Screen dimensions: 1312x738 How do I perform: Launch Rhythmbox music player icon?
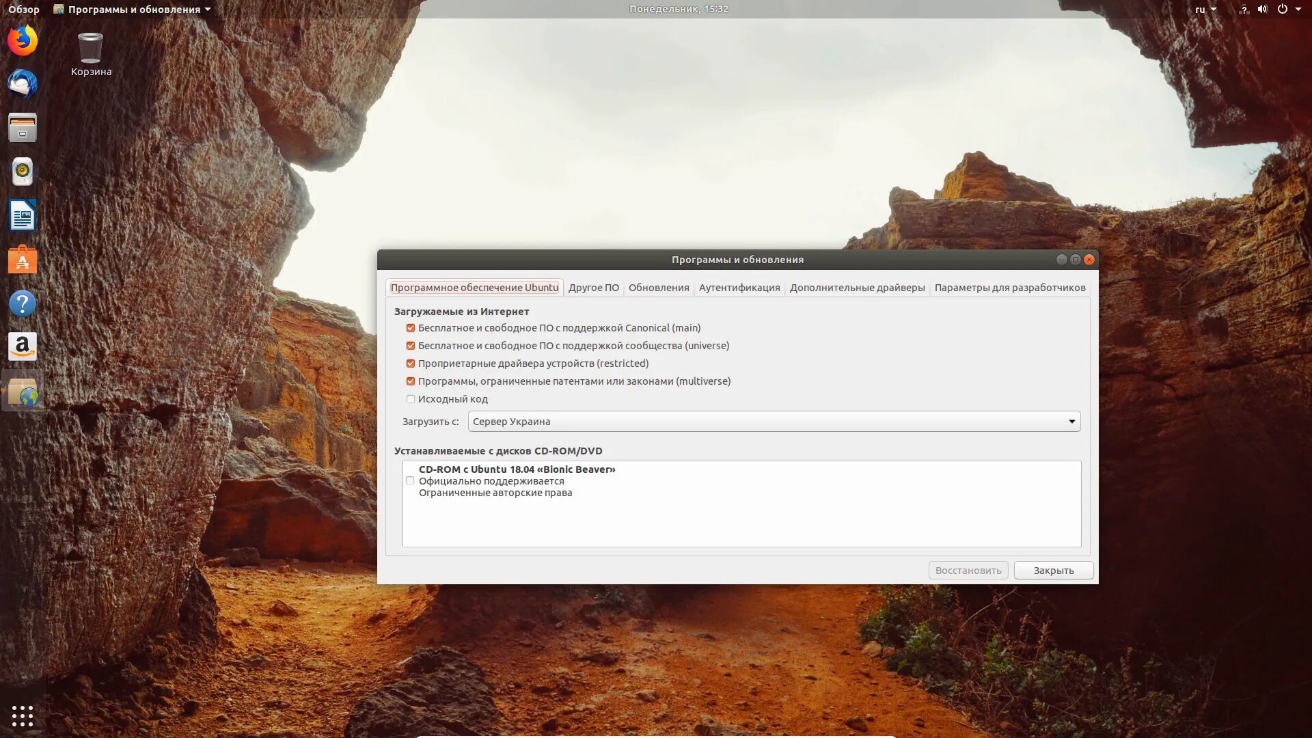tap(23, 172)
